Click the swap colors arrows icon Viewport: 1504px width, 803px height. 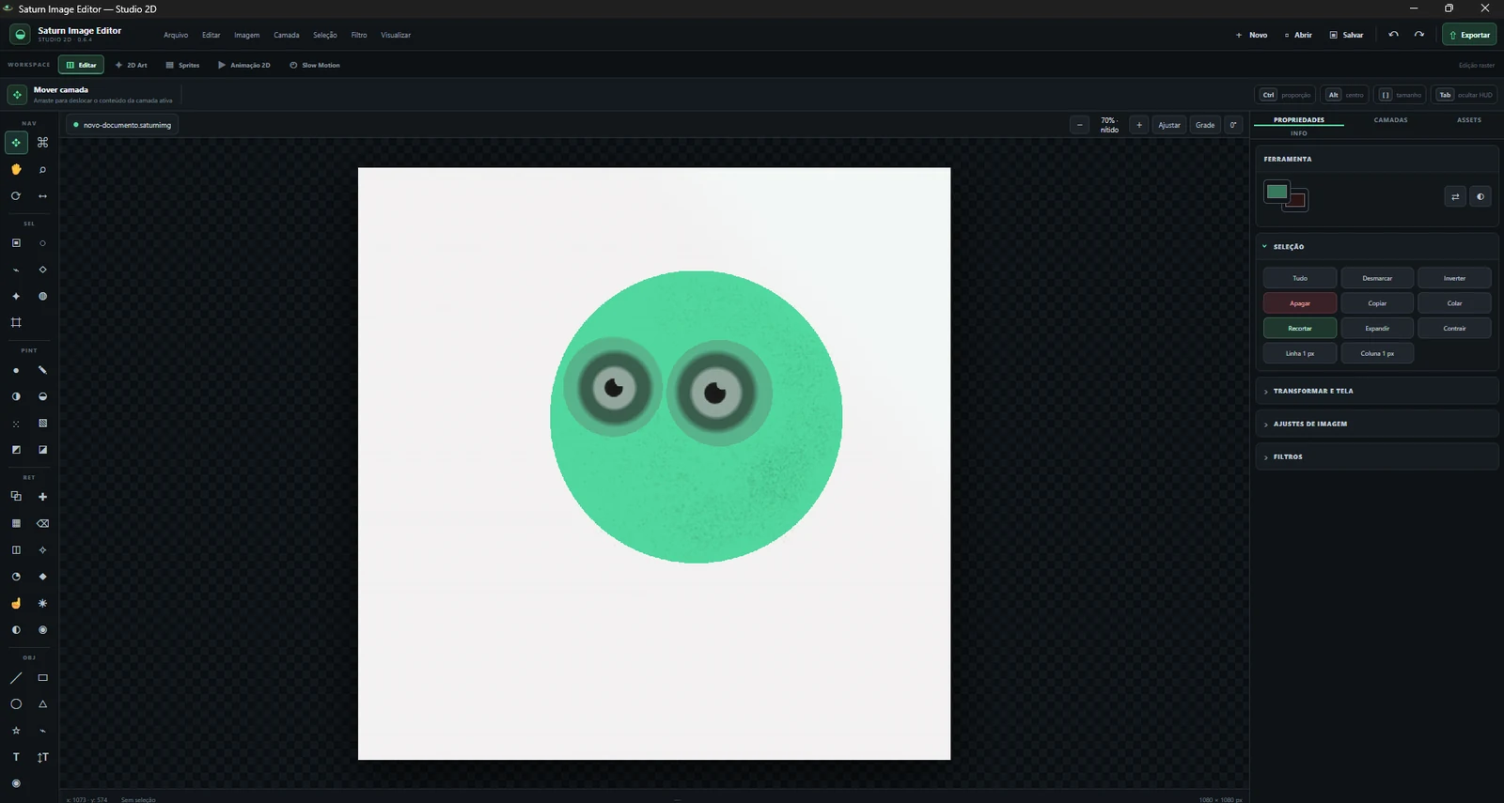point(1455,196)
